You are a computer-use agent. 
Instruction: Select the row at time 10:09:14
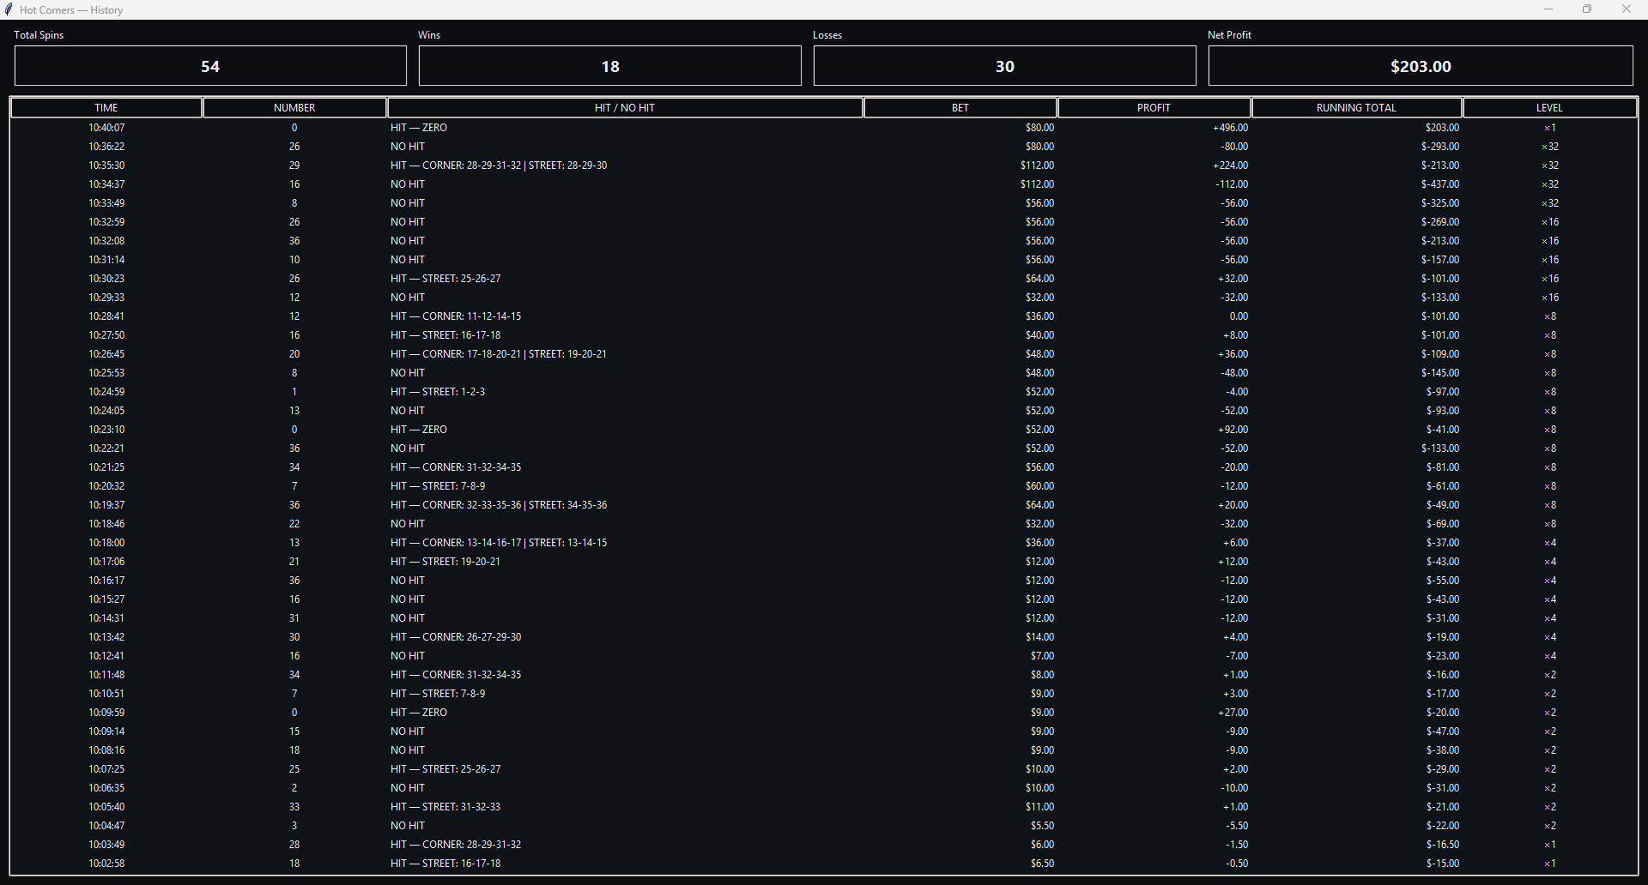click(824, 731)
